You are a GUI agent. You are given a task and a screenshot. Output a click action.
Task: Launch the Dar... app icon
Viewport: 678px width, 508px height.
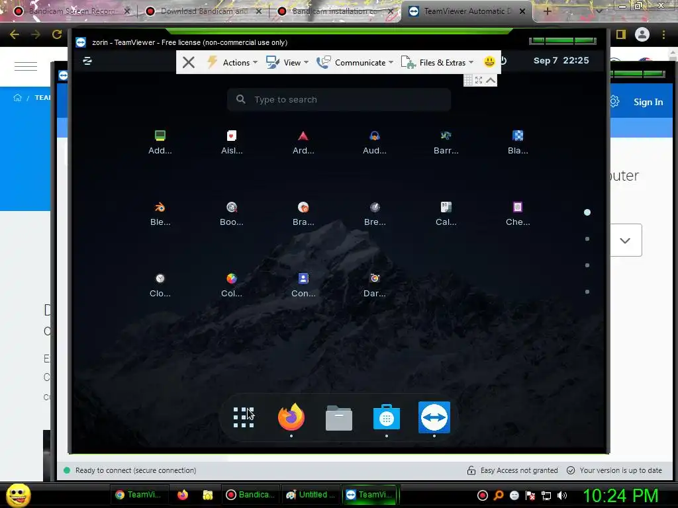click(x=375, y=284)
